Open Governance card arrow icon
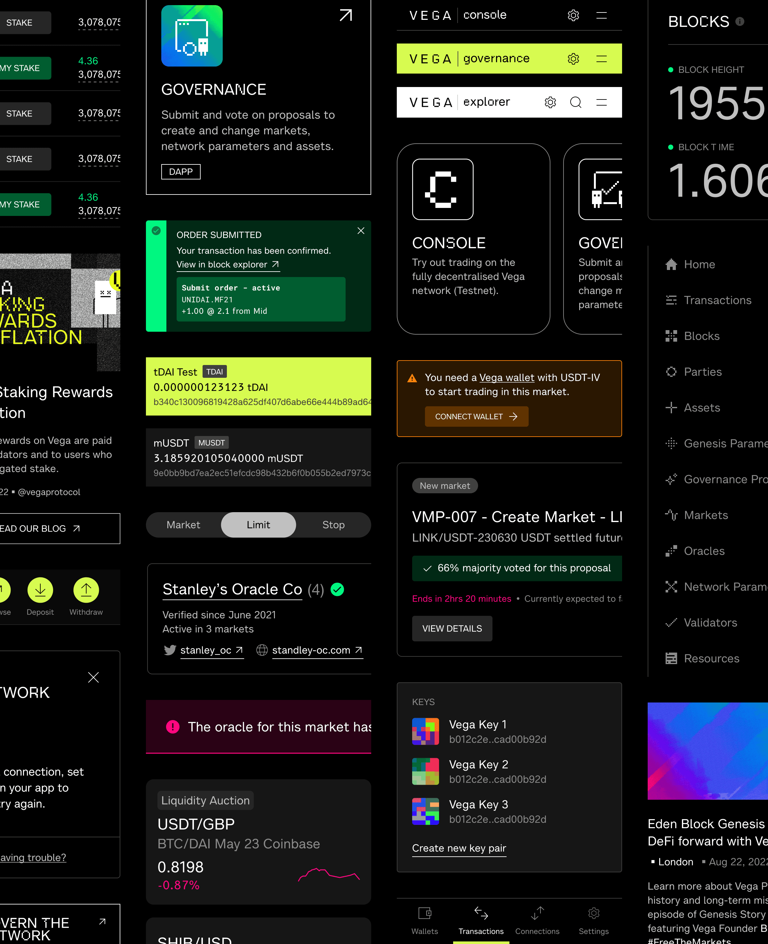 [346, 15]
